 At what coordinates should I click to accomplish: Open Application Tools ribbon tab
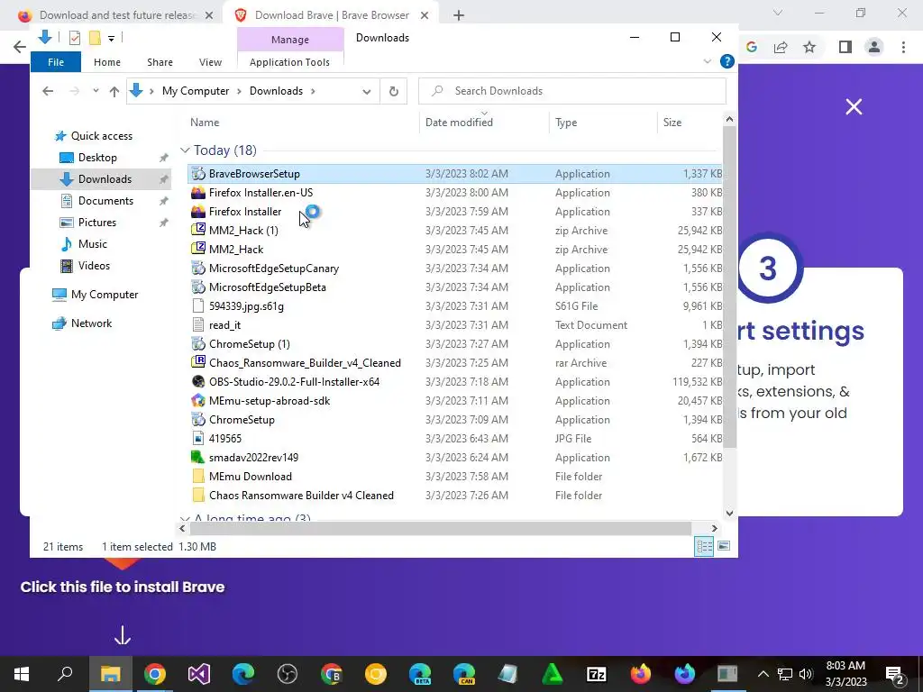coord(289,62)
